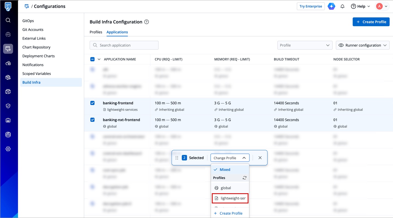Click help icon next to Build Infra Configuration

click(147, 22)
